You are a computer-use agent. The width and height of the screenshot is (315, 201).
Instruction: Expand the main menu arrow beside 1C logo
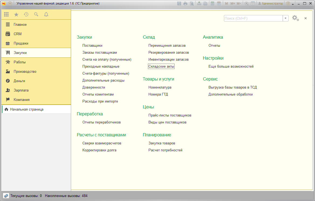10,3
